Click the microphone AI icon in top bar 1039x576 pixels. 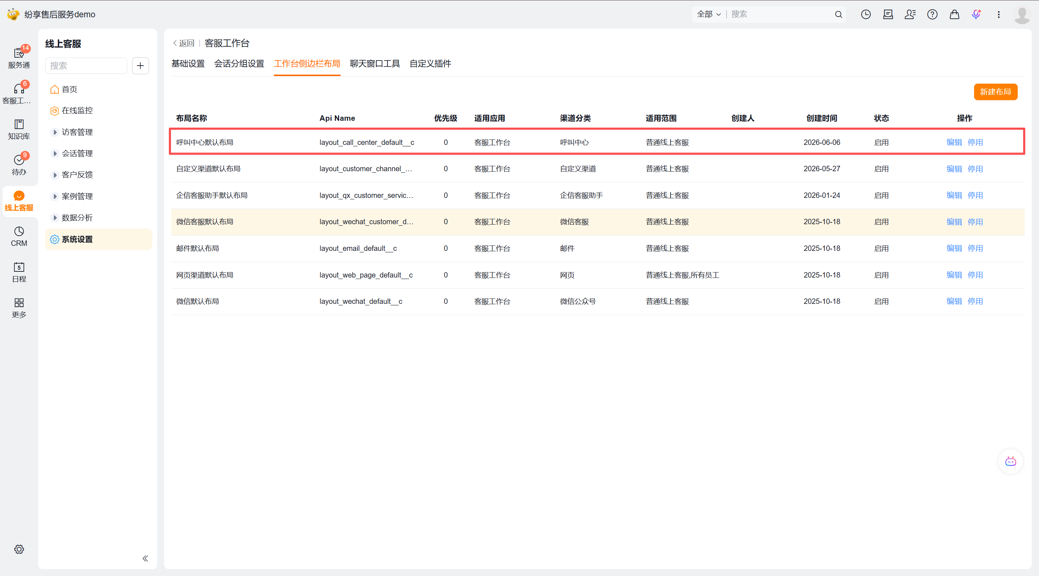tap(977, 14)
